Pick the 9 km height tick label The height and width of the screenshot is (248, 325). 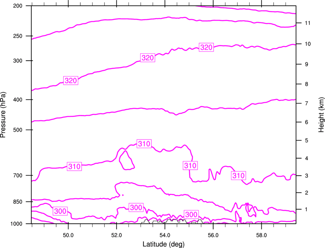coord(307,64)
